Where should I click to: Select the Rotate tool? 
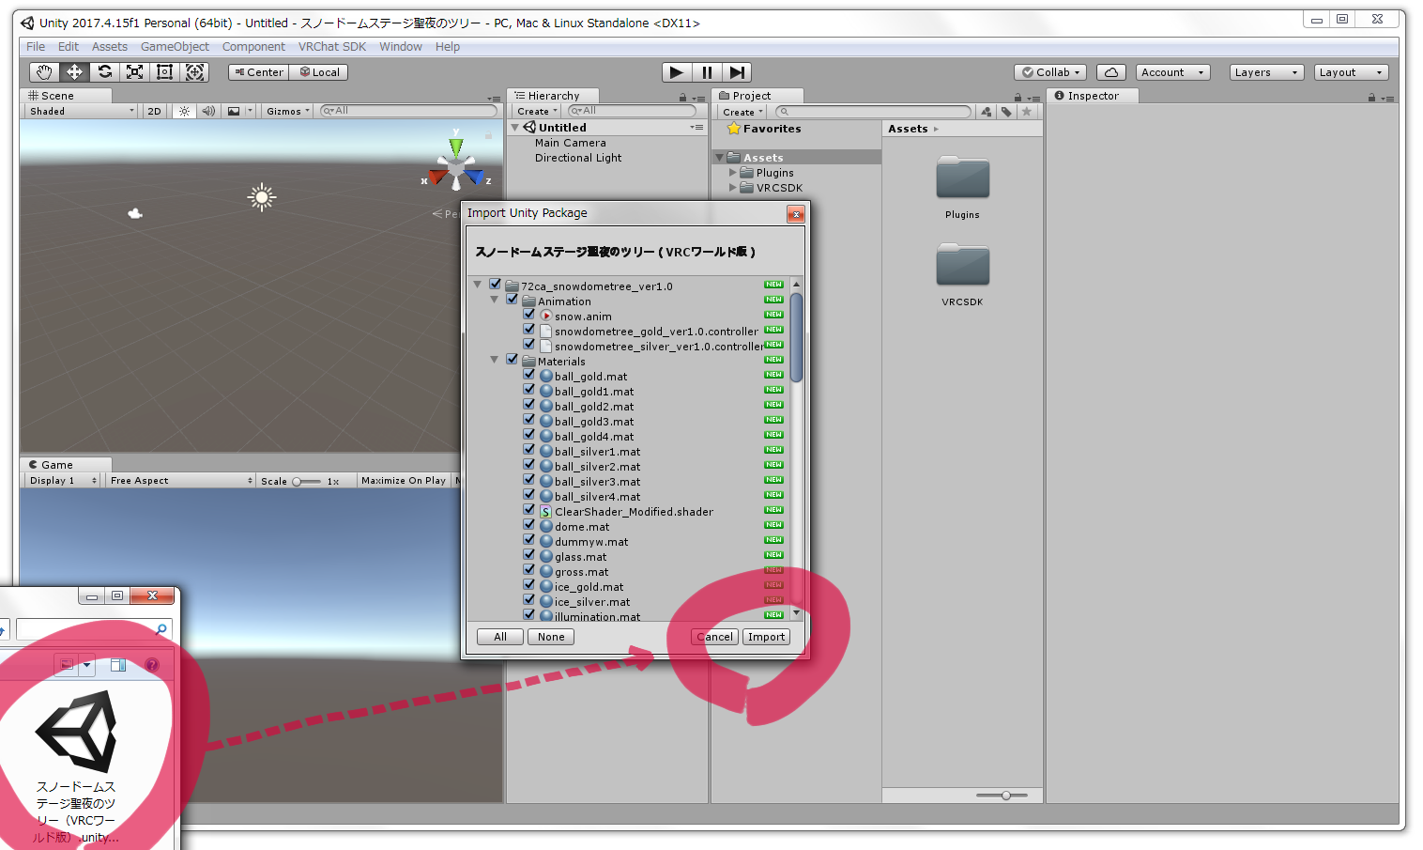point(104,72)
